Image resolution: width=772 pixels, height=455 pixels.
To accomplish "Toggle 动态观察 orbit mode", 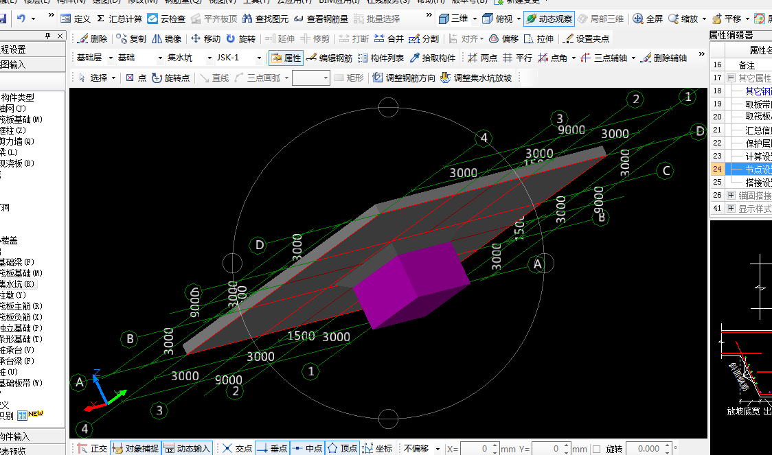I will [549, 19].
